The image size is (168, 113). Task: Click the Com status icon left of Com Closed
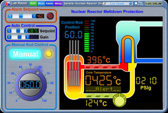pyautogui.click(x=104, y=4)
